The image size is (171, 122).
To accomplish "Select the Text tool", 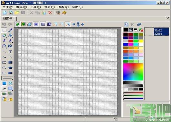I will [10, 52].
